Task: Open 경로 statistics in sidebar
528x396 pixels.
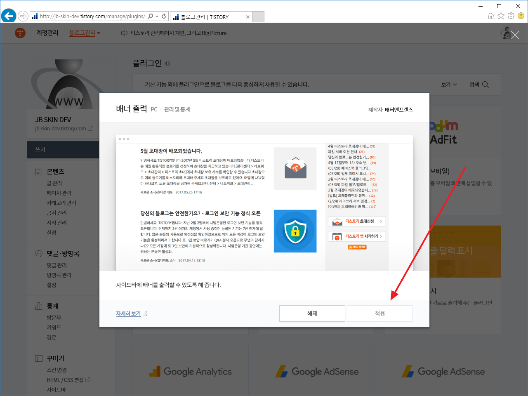Action: coord(51,337)
